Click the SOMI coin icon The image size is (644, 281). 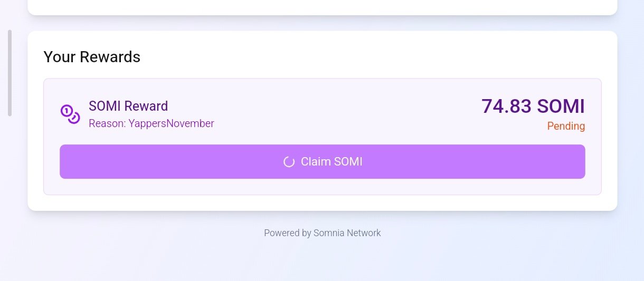tap(70, 114)
